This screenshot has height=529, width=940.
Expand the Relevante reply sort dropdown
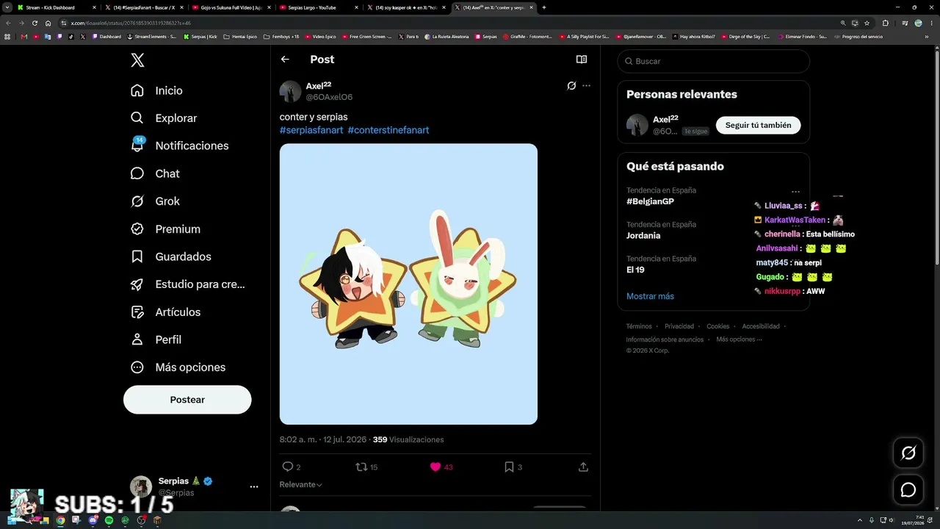[x=301, y=485]
